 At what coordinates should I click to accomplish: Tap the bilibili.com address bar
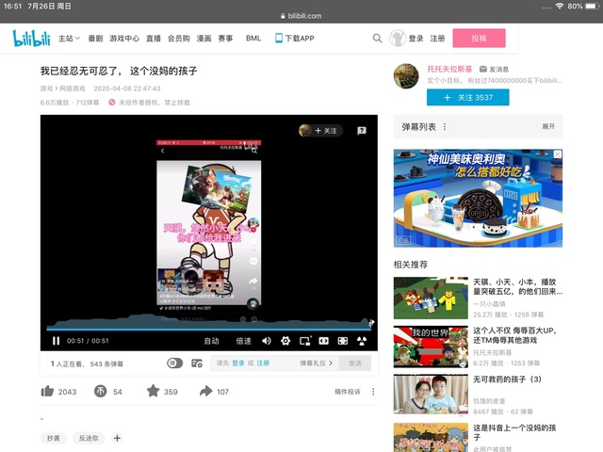coord(301,16)
